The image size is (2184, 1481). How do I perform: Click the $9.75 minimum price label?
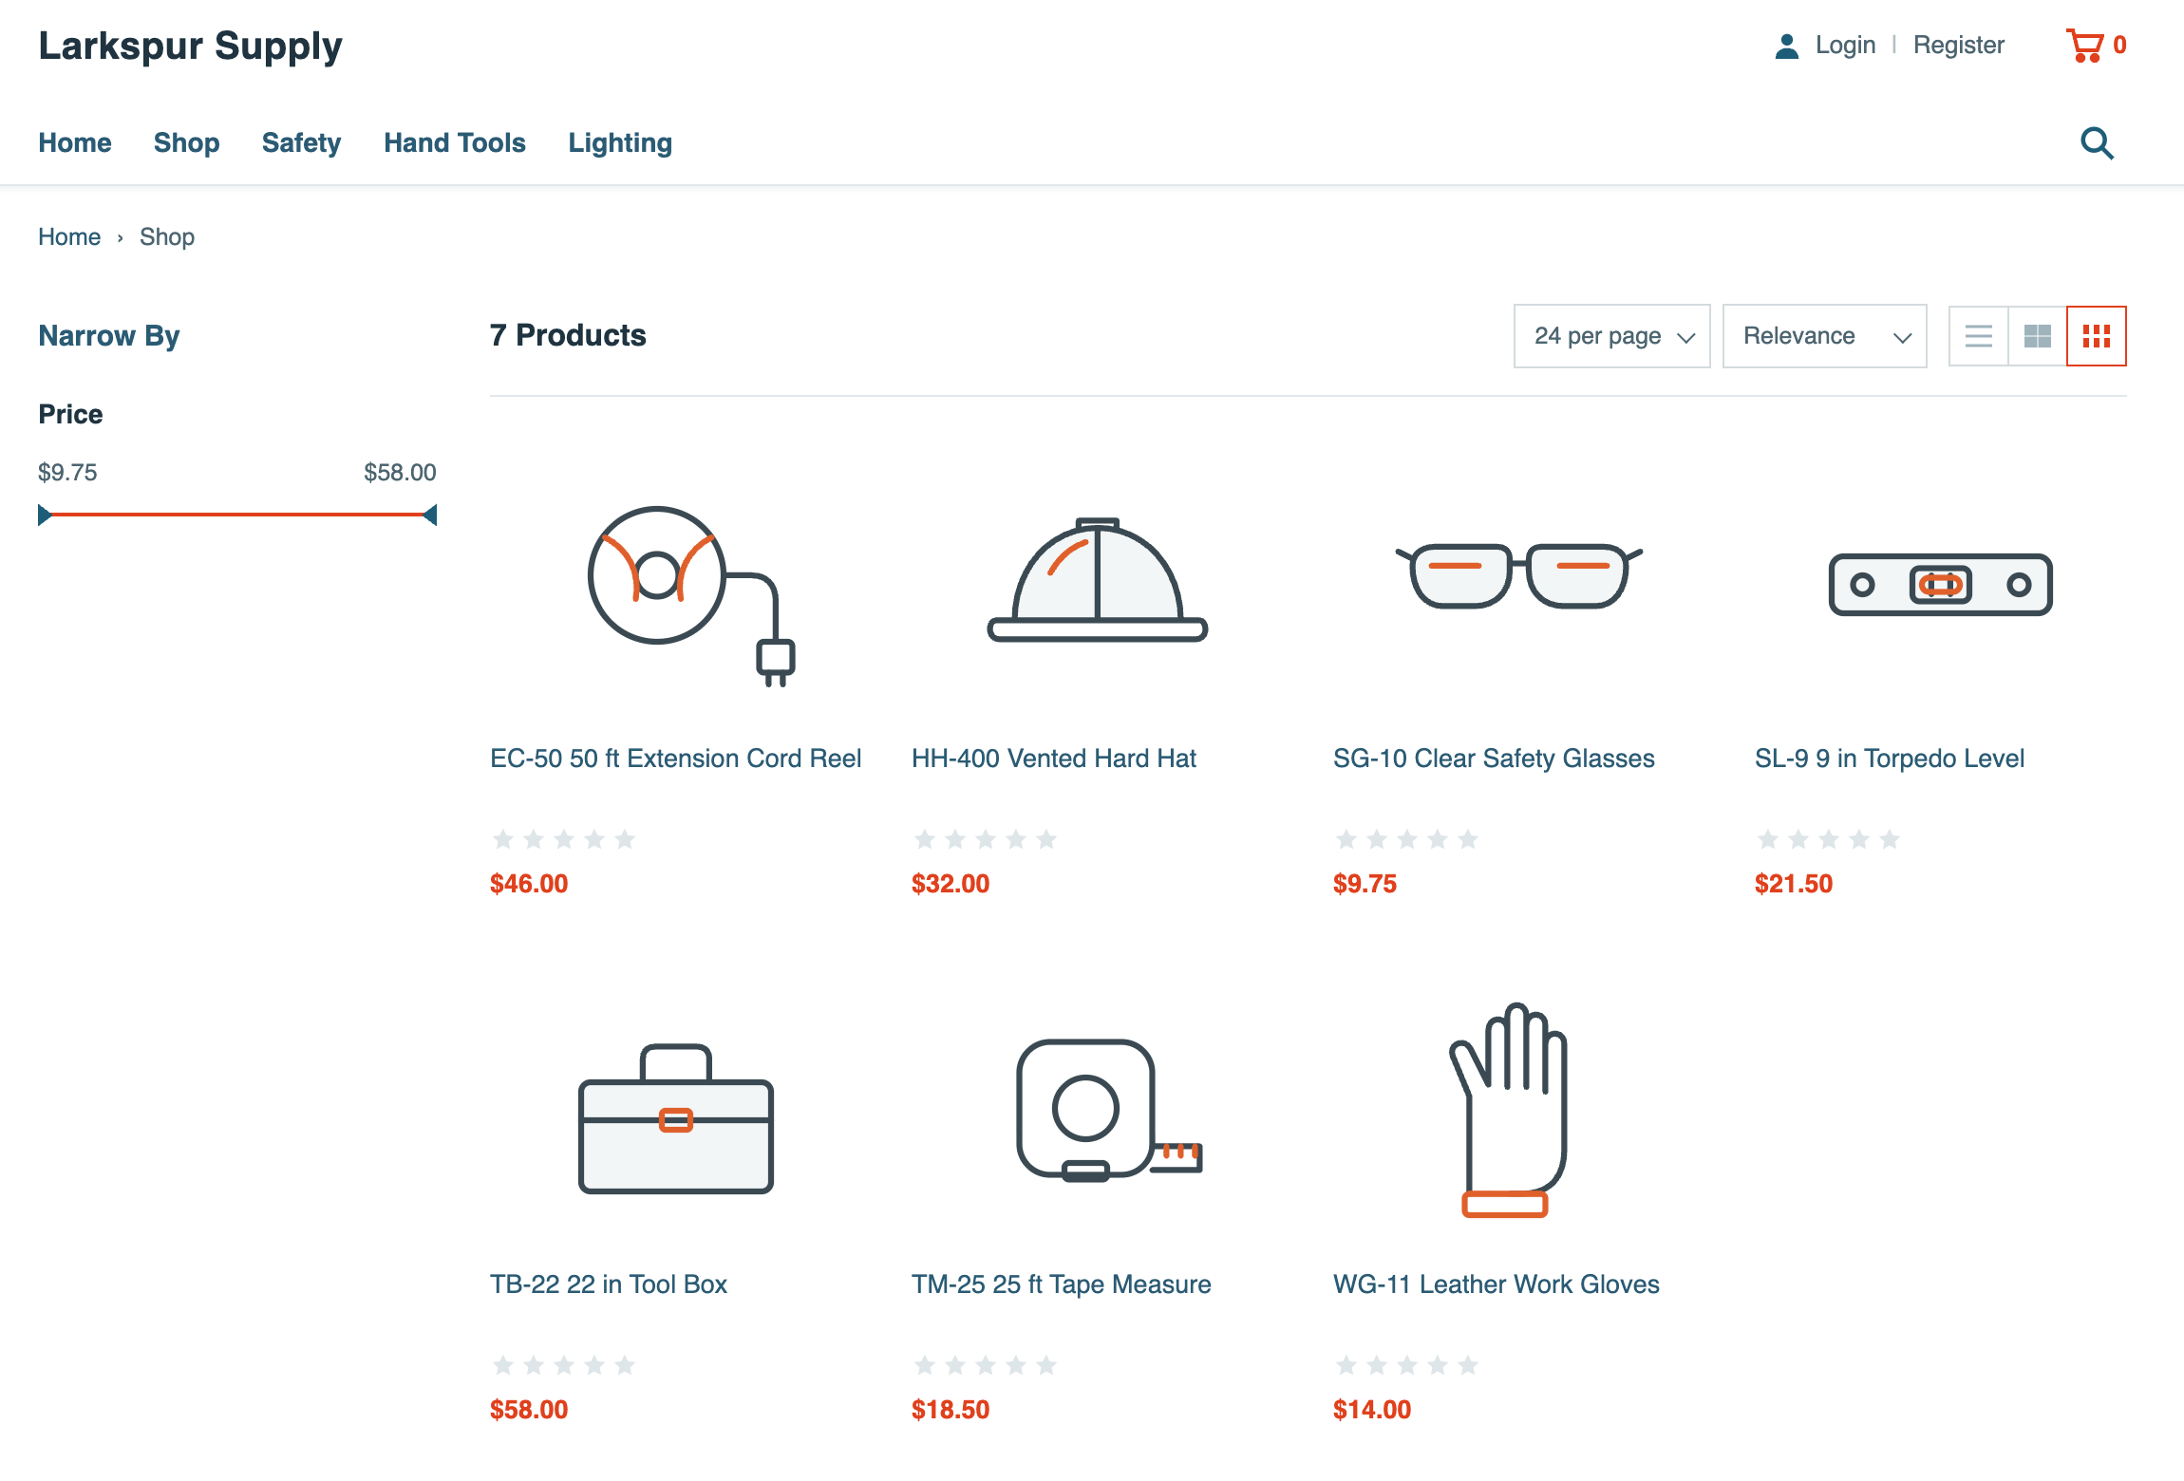click(67, 473)
